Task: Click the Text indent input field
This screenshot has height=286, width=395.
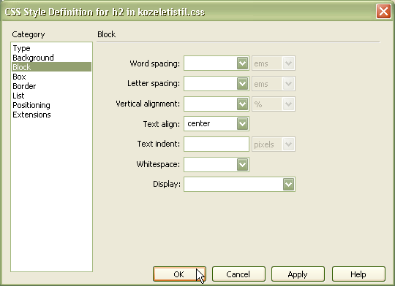Action: (217, 144)
